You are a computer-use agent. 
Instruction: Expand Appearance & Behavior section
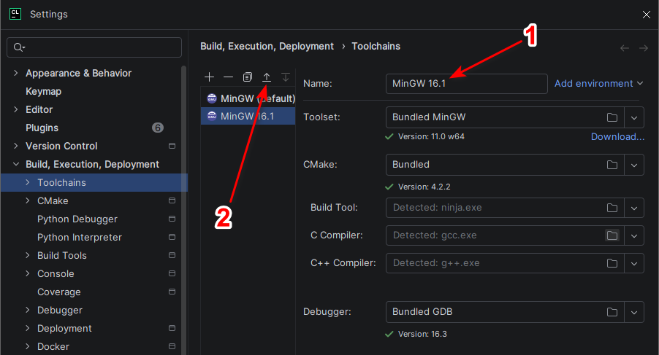coord(16,73)
